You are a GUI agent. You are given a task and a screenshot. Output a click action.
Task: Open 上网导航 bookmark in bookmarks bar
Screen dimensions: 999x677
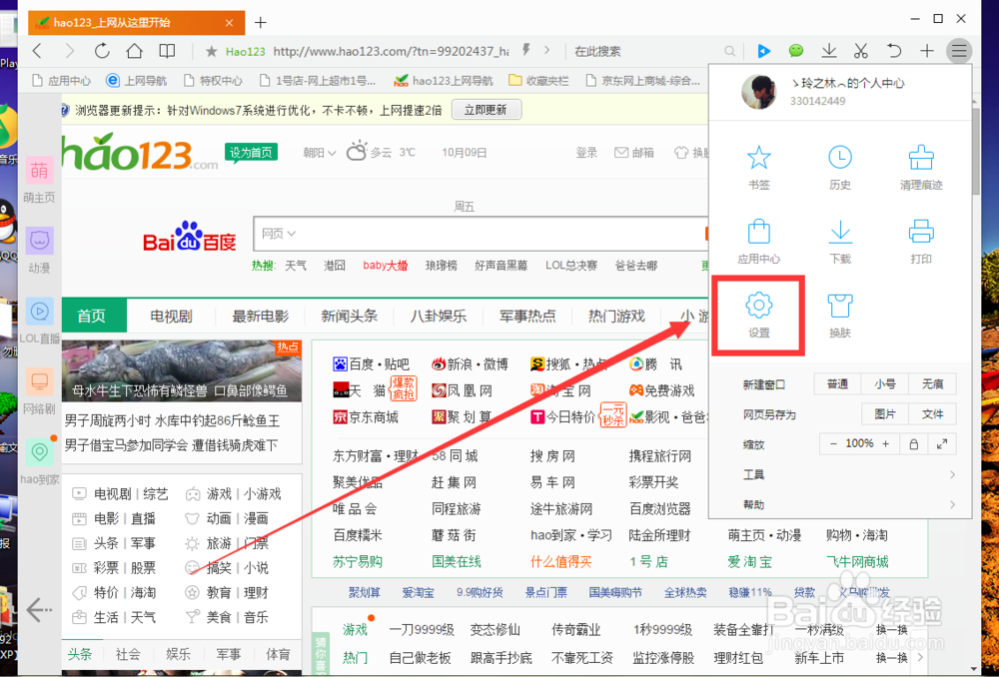point(136,81)
